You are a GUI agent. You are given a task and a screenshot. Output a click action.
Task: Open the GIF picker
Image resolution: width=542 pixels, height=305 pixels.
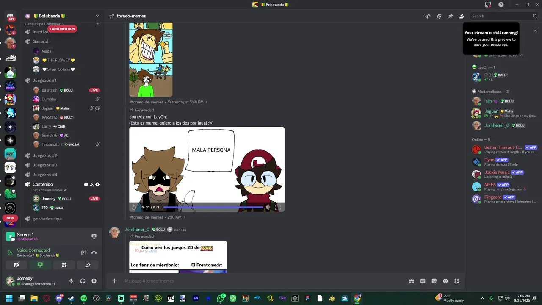[423, 281]
